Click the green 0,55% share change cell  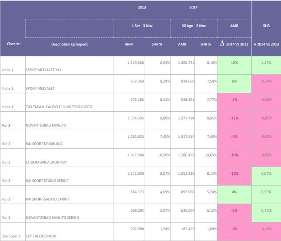coord(266,195)
